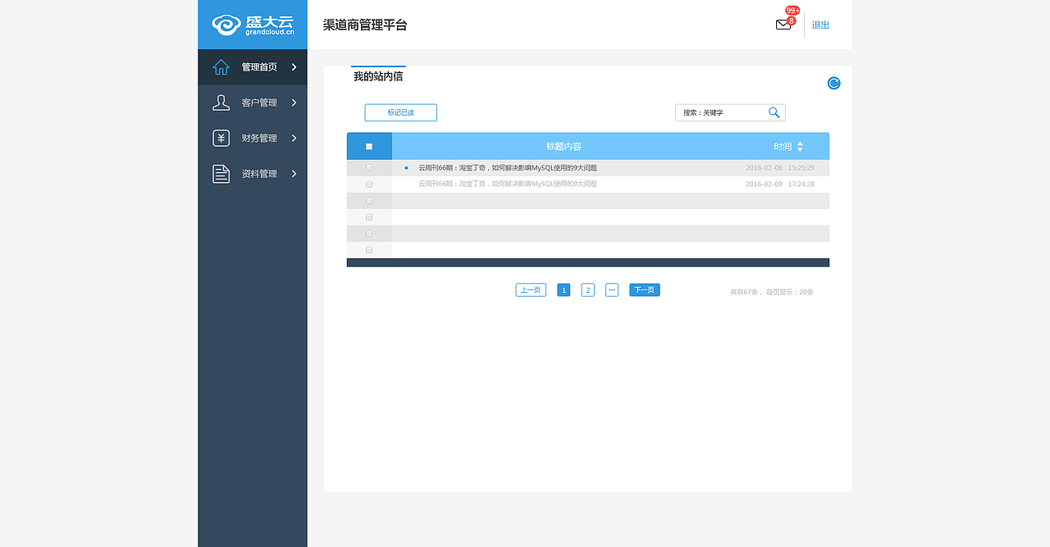Go to the previous page with 上一页
This screenshot has height=547, width=1050.
point(531,289)
